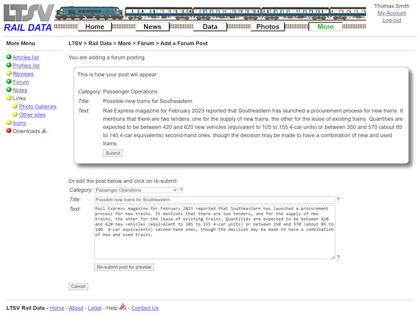Cancel the forum post
The height and width of the screenshot is (317, 419).
pyautogui.click(x=78, y=286)
